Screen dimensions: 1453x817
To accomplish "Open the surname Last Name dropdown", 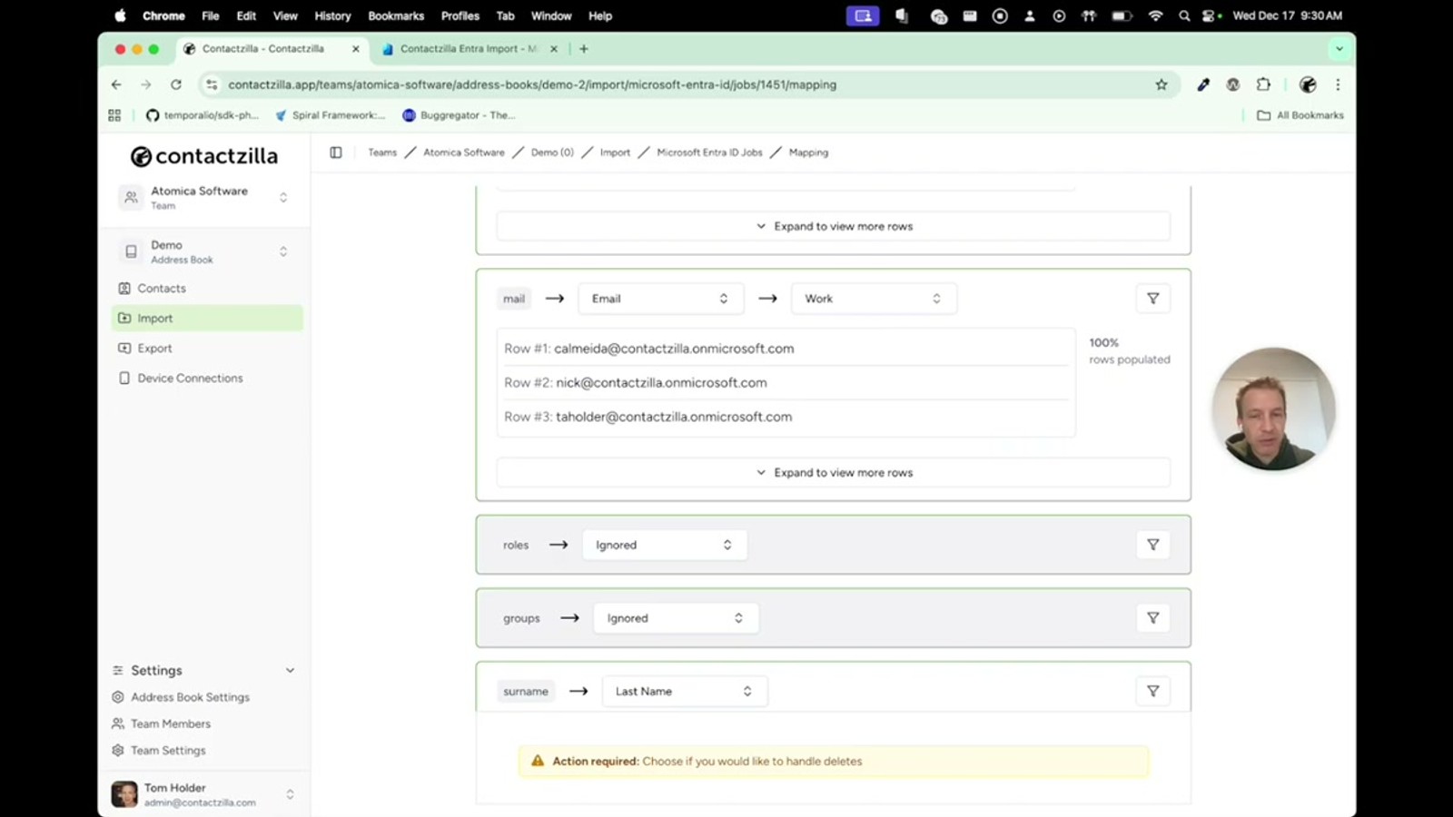I will coord(685,692).
